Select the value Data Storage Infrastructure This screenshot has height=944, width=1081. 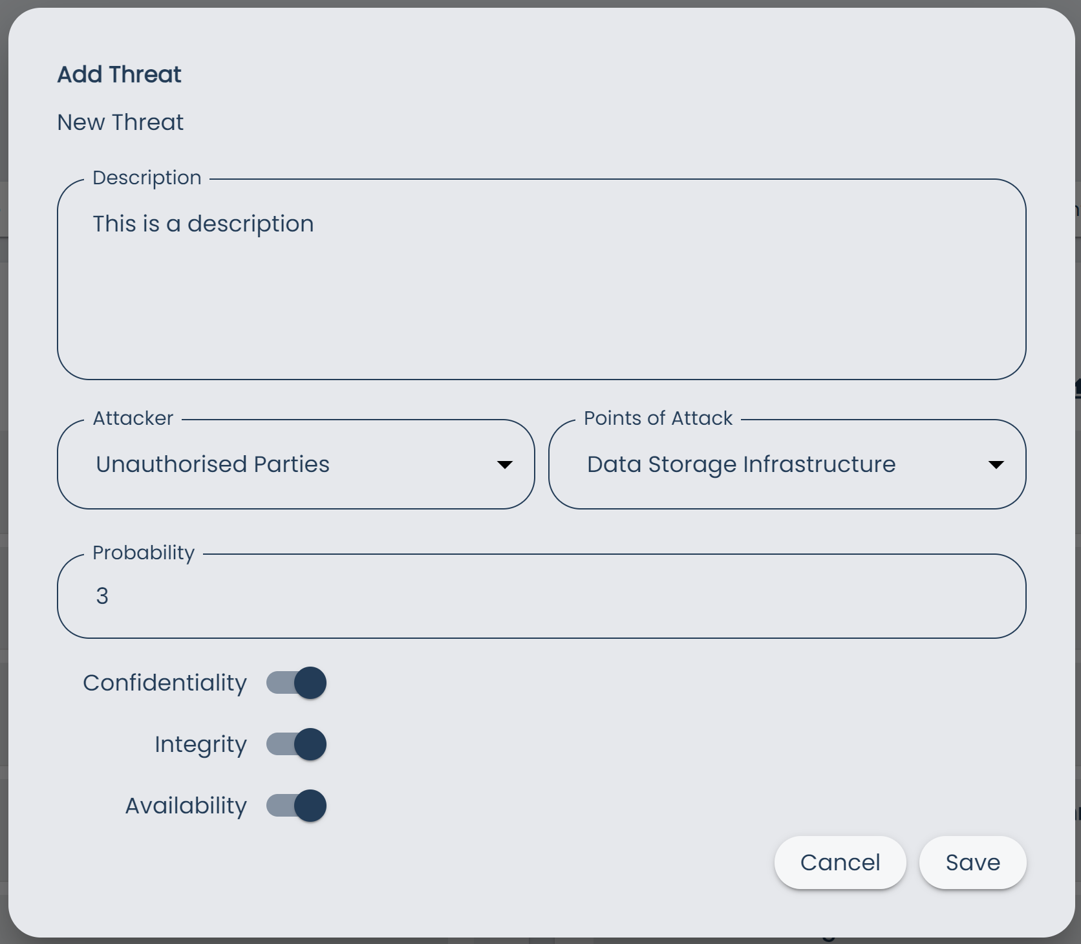point(741,464)
